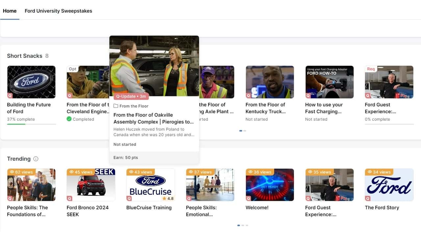The height and width of the screenshot is (237, 421).
Task: Click the Short Snacks section heading
Action: click(25, 56)
